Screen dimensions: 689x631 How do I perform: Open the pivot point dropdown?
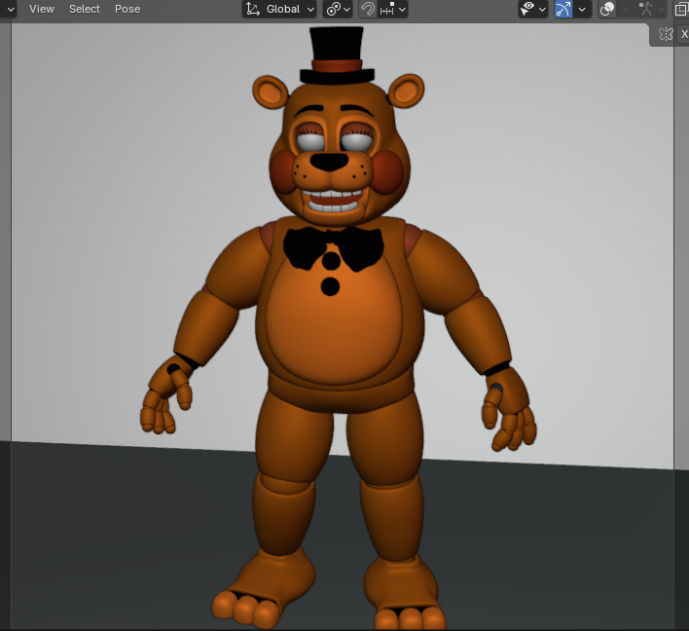pyautogui.click(x=338, y=9)
